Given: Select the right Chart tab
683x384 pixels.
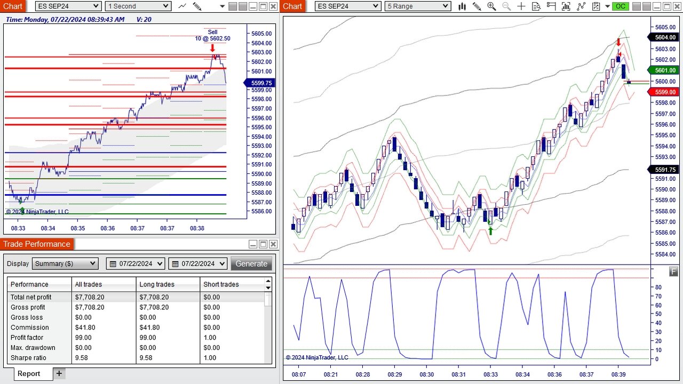Looking at the screenshot, I should [292, 6].
